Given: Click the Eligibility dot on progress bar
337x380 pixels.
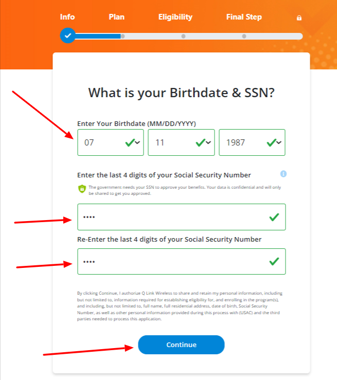Looking at the screenshot, I should (184, 36).
